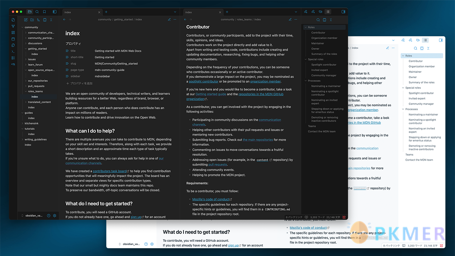Open the daily note calendar ribbon icon
This screenshot has height=256, width=455.
13,39
